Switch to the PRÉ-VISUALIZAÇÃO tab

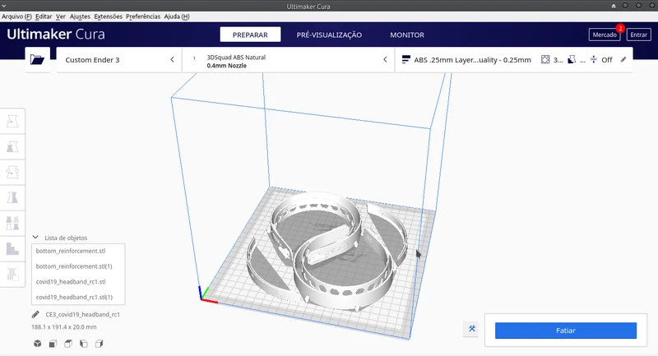pyautogui.click(x=329, y=35)
